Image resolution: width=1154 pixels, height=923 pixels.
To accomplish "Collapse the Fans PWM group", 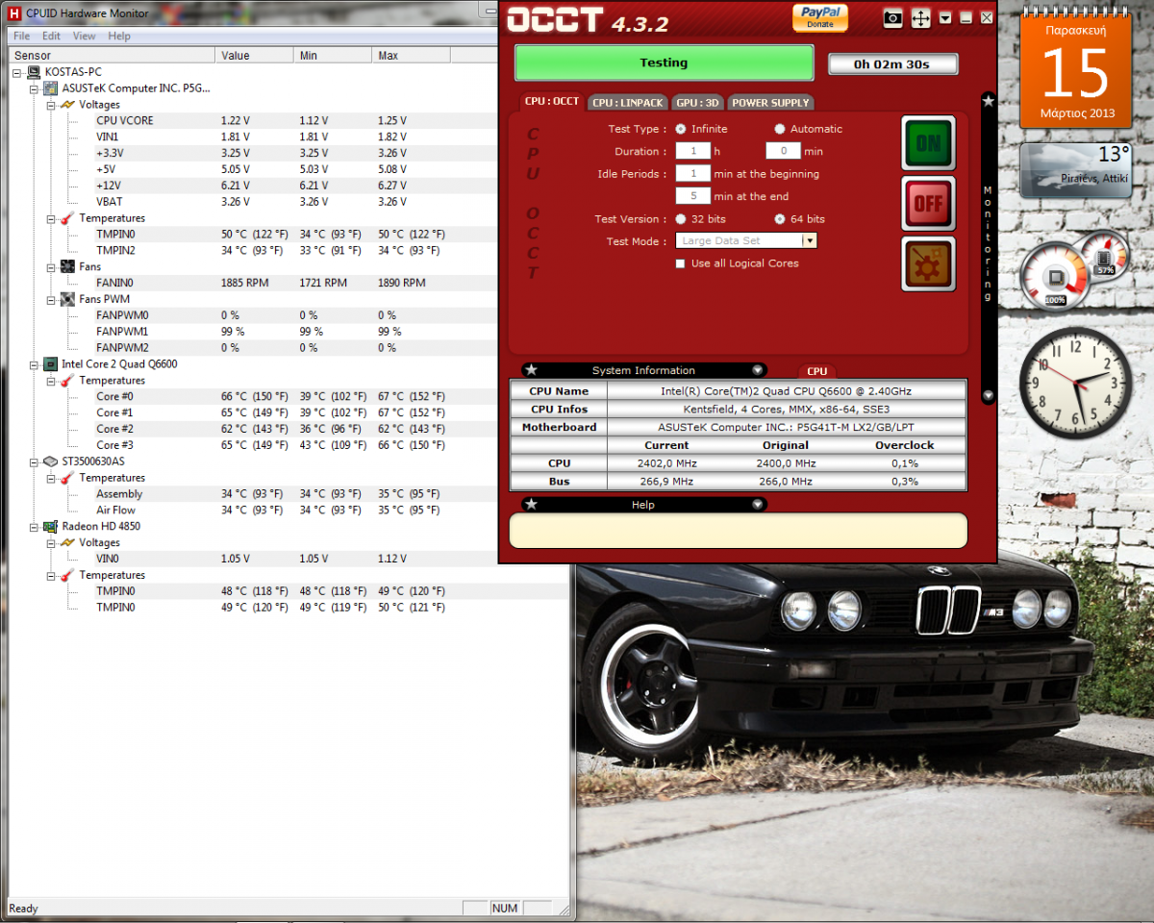I will coord(51,299).
